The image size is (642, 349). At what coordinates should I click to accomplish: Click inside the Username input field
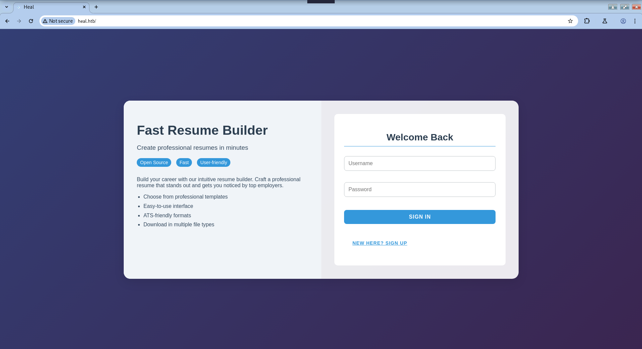click(x=420, y=163)
